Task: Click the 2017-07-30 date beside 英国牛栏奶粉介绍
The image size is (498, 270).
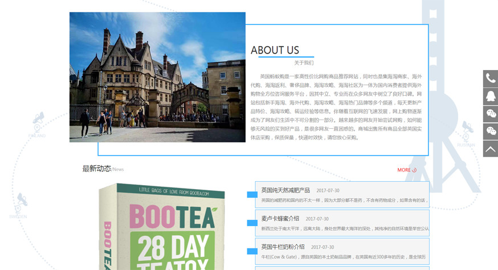Action: pos(323,247)
